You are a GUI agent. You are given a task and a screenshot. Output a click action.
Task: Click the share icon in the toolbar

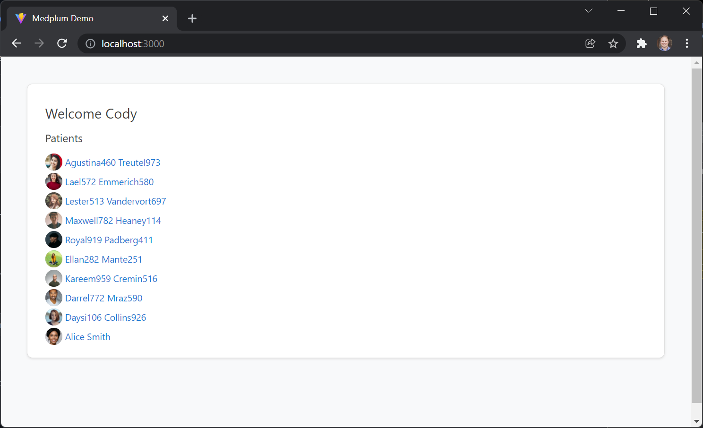point(590,43)
